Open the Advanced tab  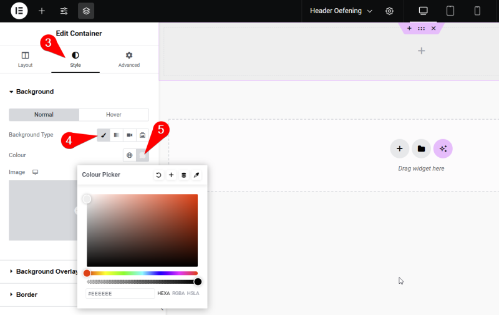click(129, 59)
